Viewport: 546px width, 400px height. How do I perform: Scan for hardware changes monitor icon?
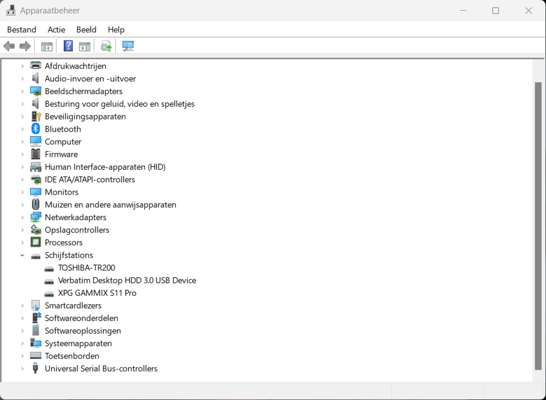coord(128,46)
